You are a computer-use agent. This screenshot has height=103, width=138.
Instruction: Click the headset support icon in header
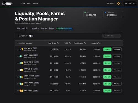108,4
